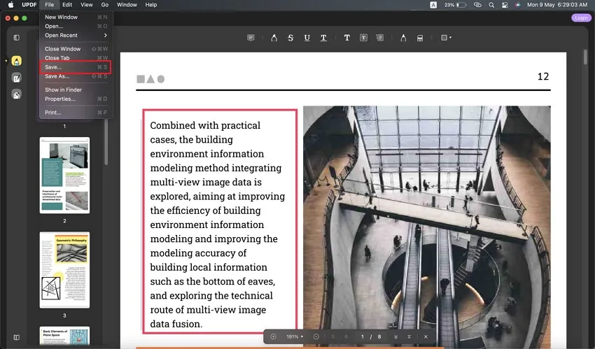Toggle the sidebar panel icon at top left
The image size is (595, 349).
point(16,38)
